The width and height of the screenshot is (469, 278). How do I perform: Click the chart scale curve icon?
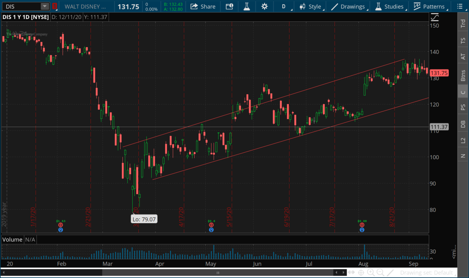[x=435, y=18]
